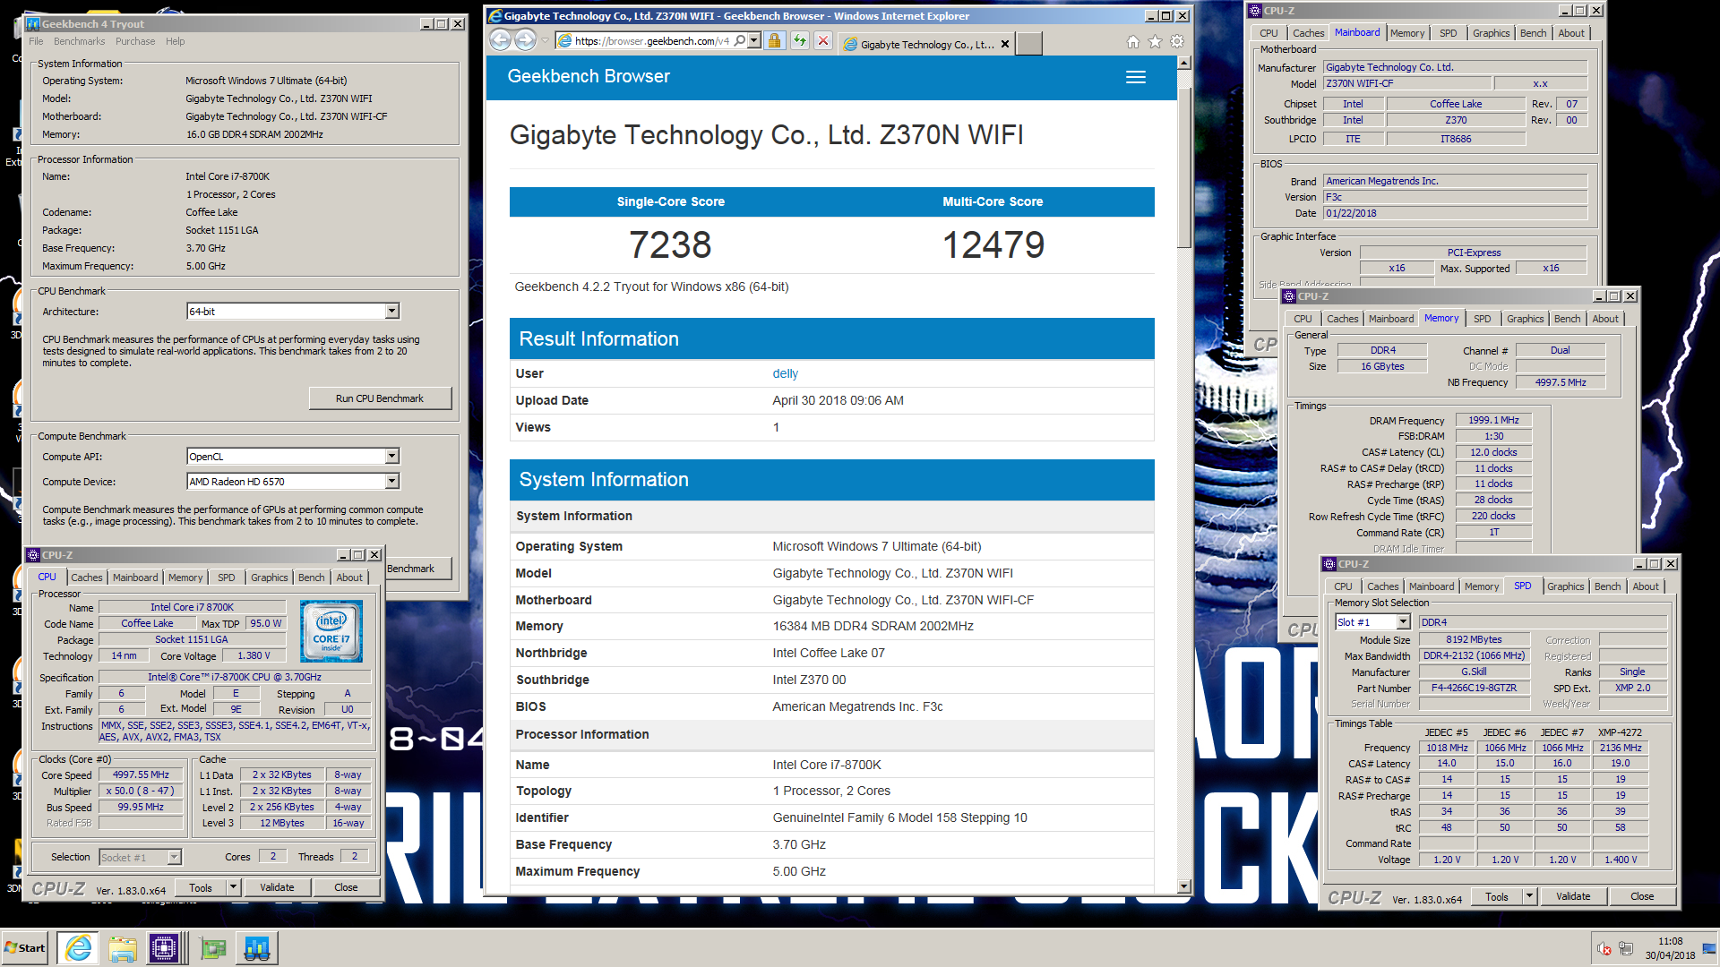The width and height of the screenshot is (1720, 967).
Task: Stop loading with the red X icon
Action: click(x=823, y=41)
